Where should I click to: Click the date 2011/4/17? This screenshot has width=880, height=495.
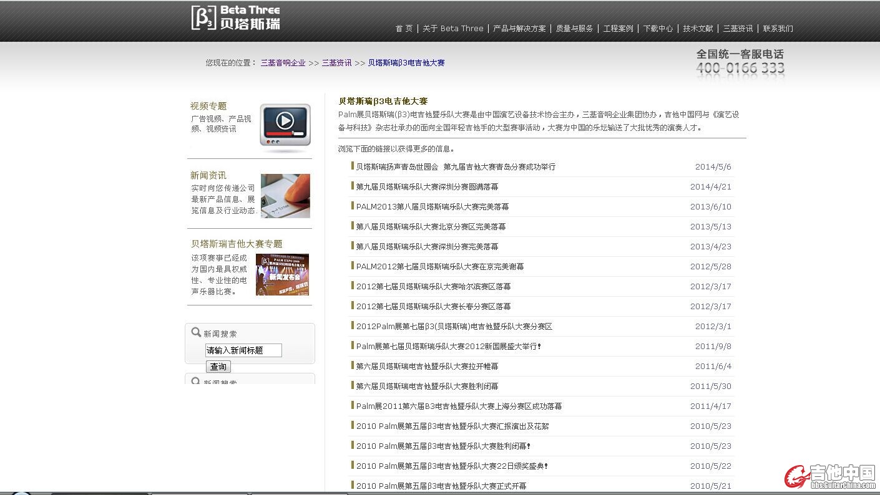click(711, 406)
